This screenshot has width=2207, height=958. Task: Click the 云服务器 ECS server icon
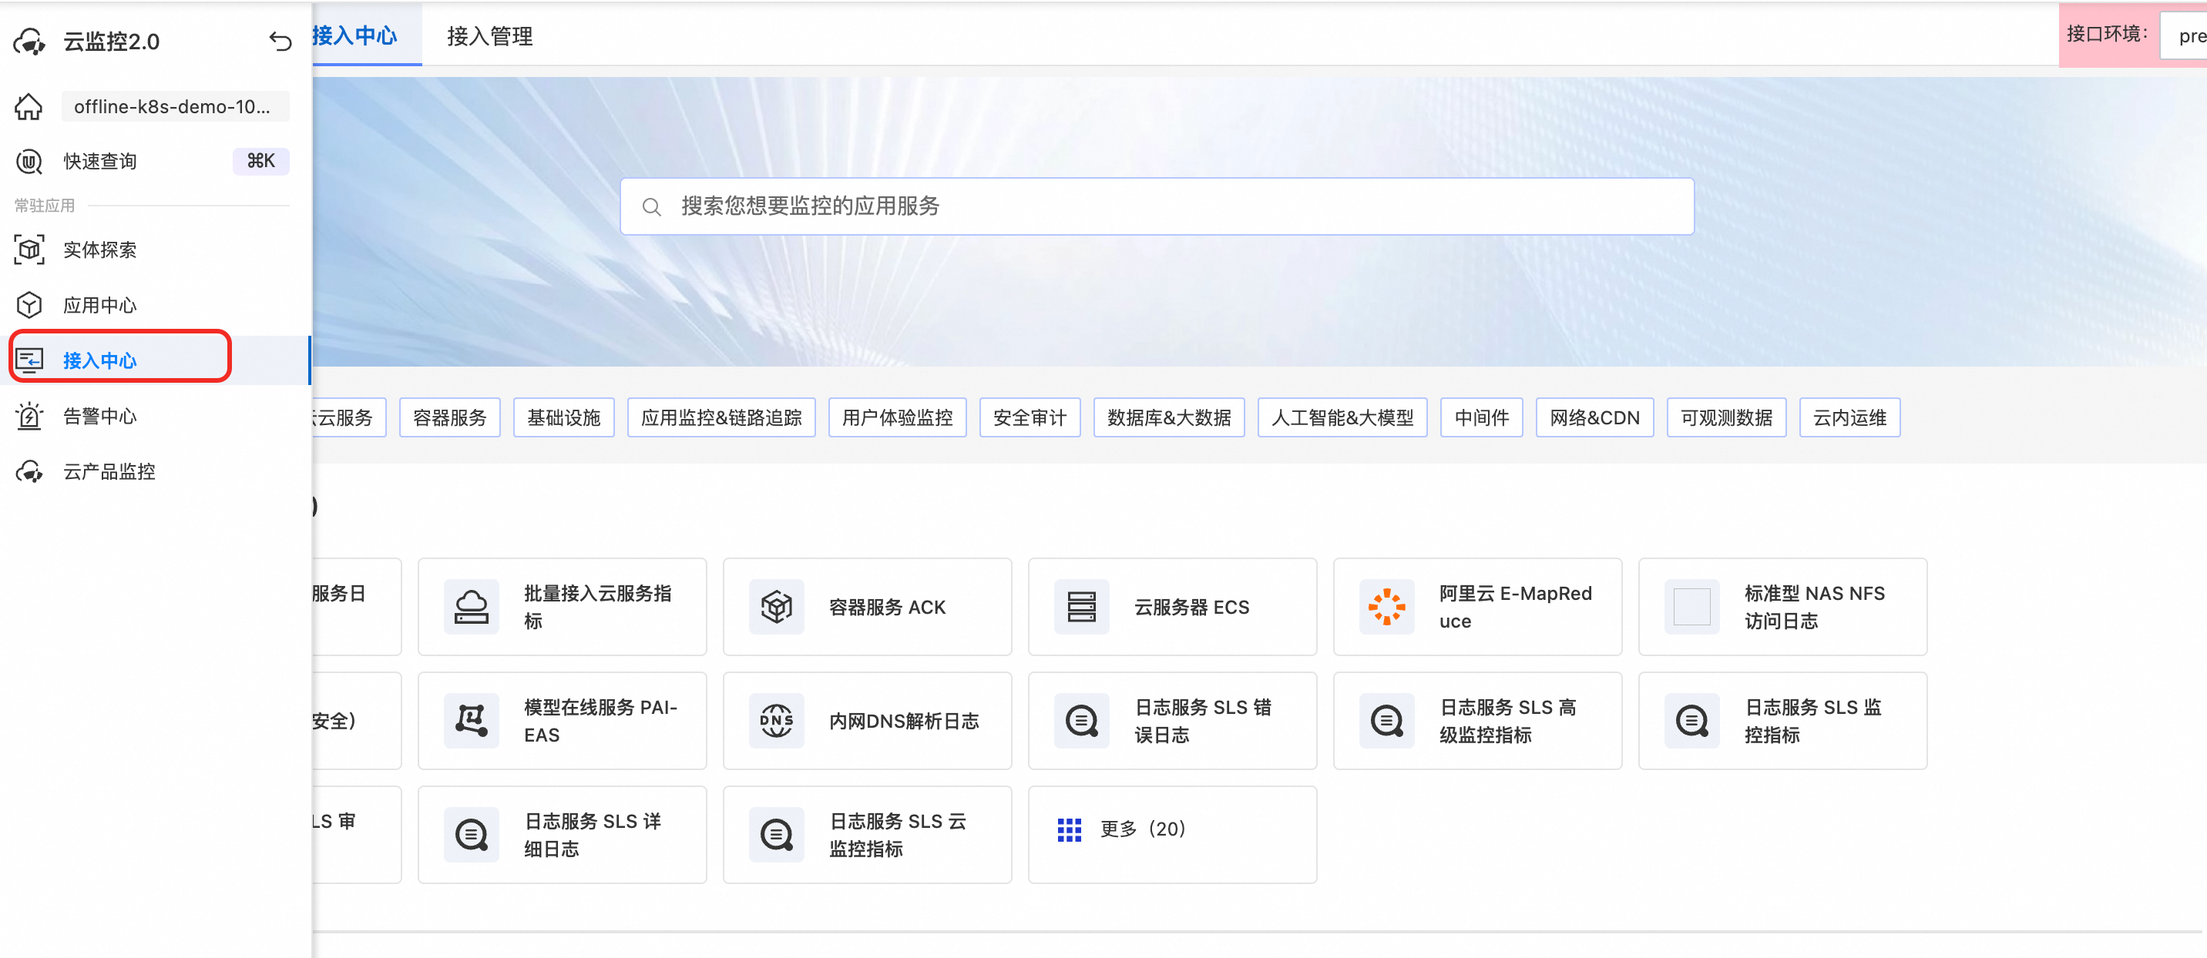1081,607
